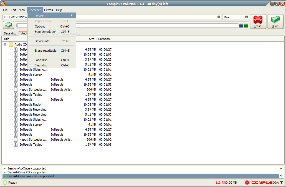286x187 pixels.
Task: Close the Recorder menu via its title
Action: tap(35, 10)
